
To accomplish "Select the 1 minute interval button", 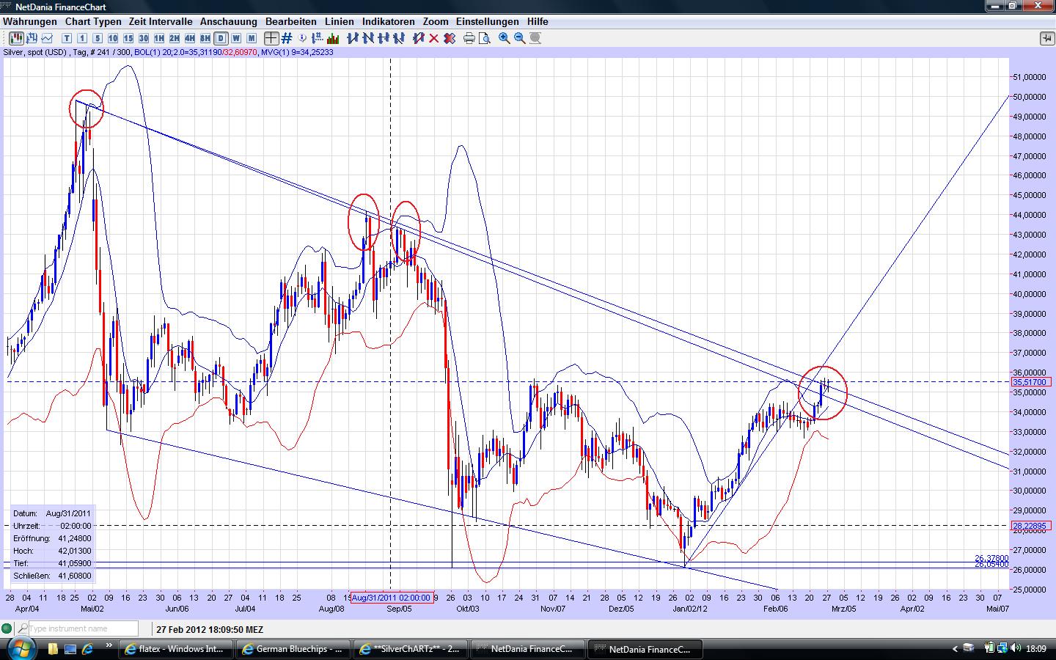I will tap(82, 38).
